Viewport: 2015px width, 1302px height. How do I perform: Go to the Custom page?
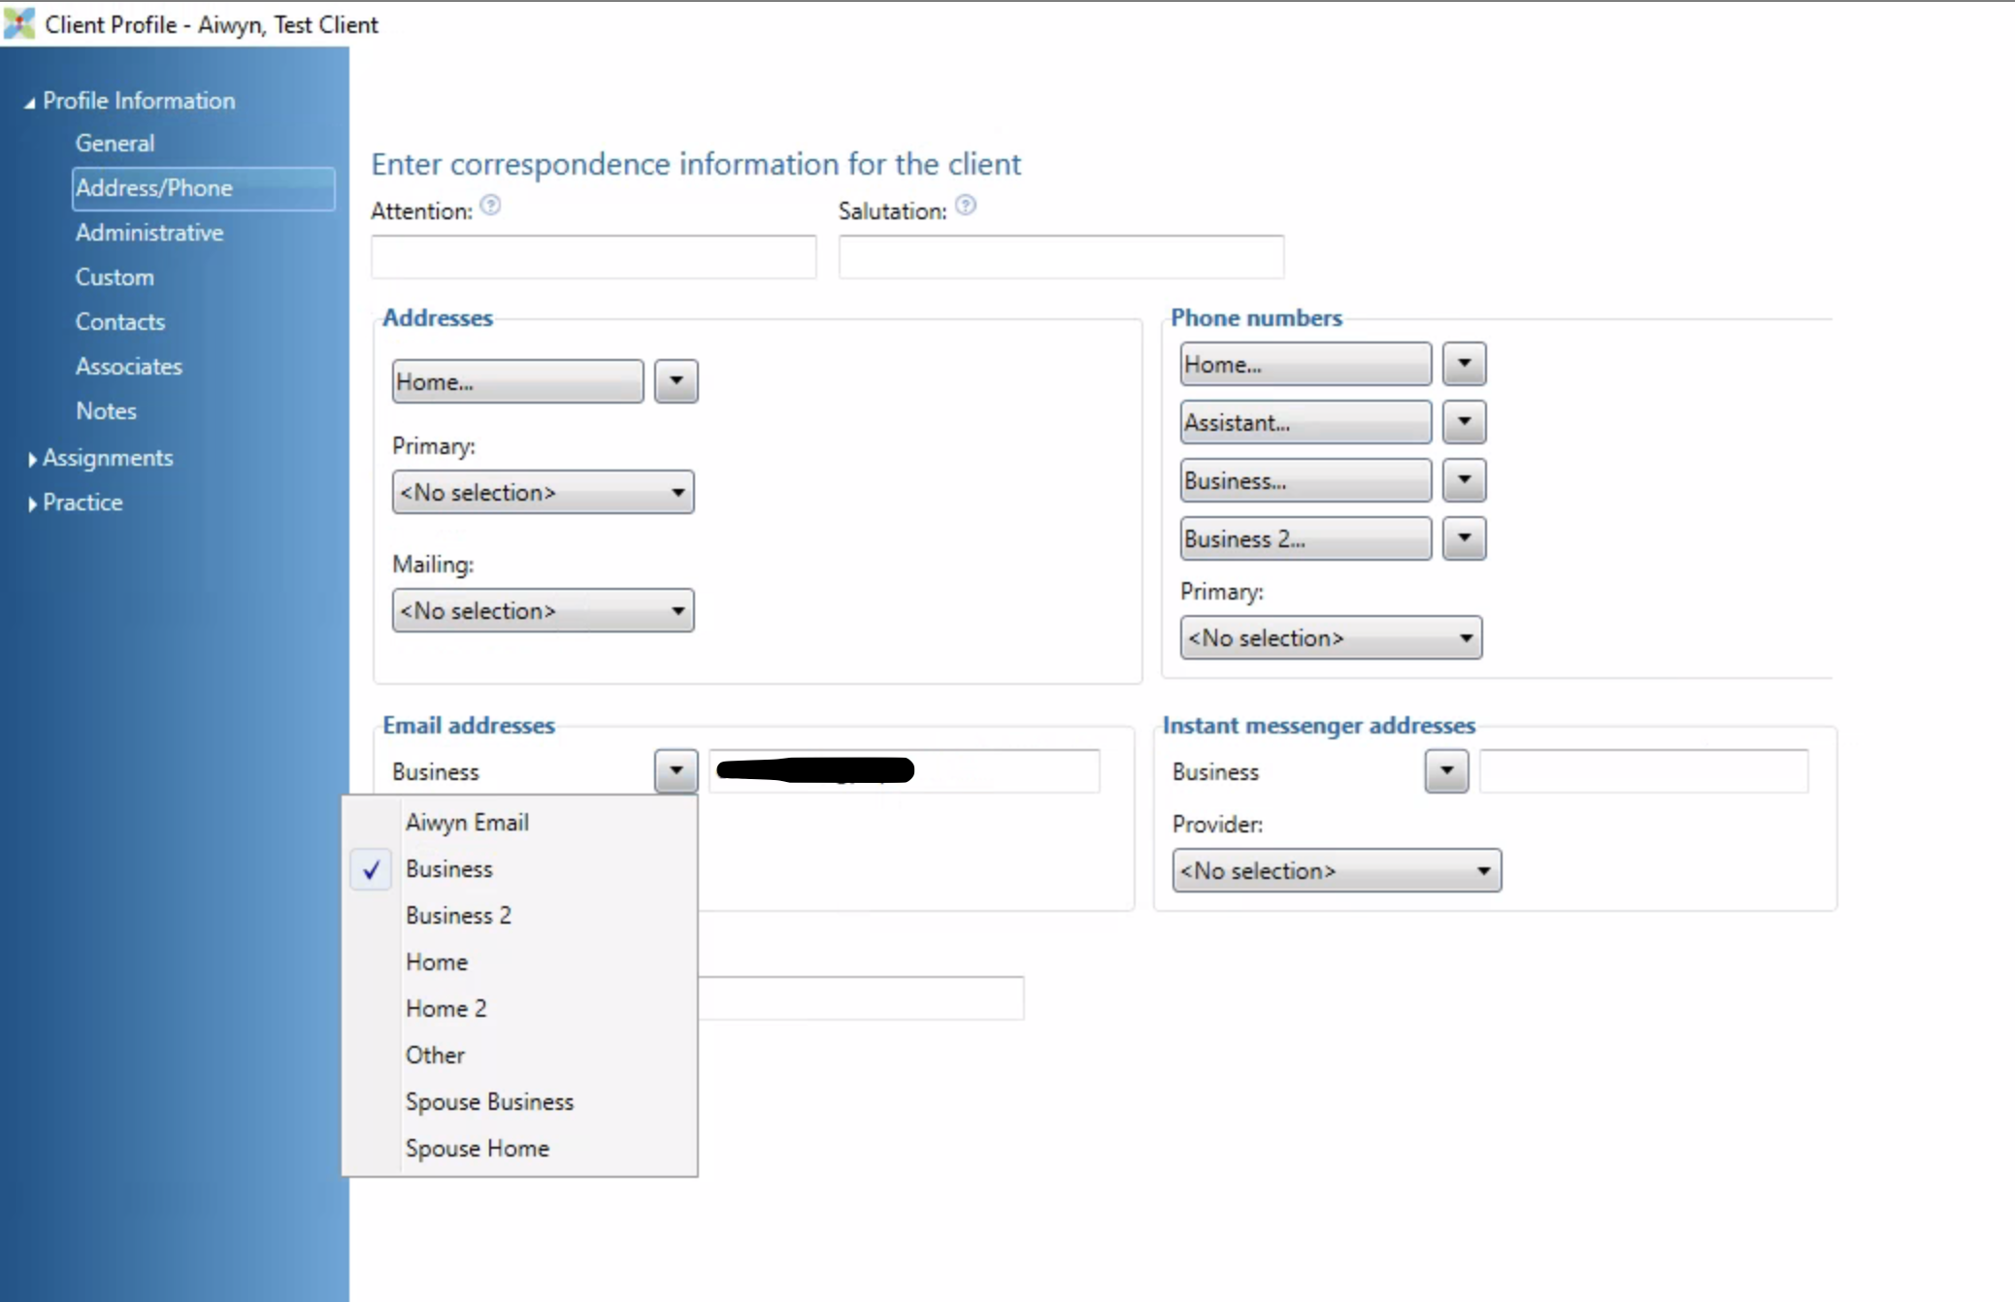pyautogui.click(x=115, y=277)
